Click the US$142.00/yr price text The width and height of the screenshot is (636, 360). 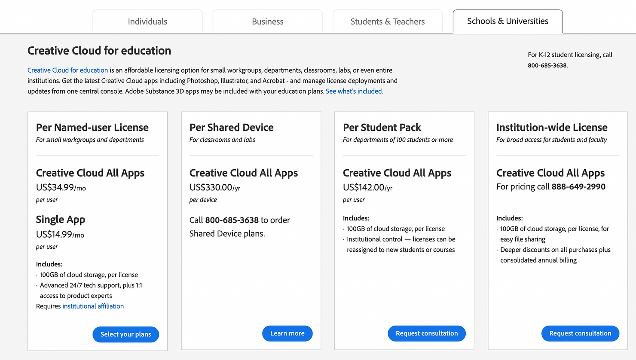pos(367,187)
